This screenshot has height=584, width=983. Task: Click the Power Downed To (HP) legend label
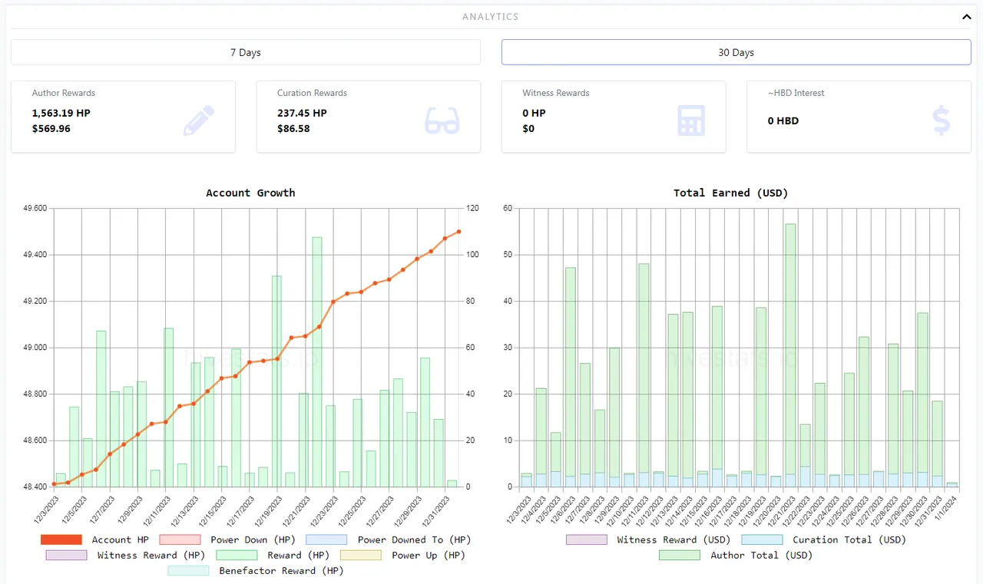415,539
